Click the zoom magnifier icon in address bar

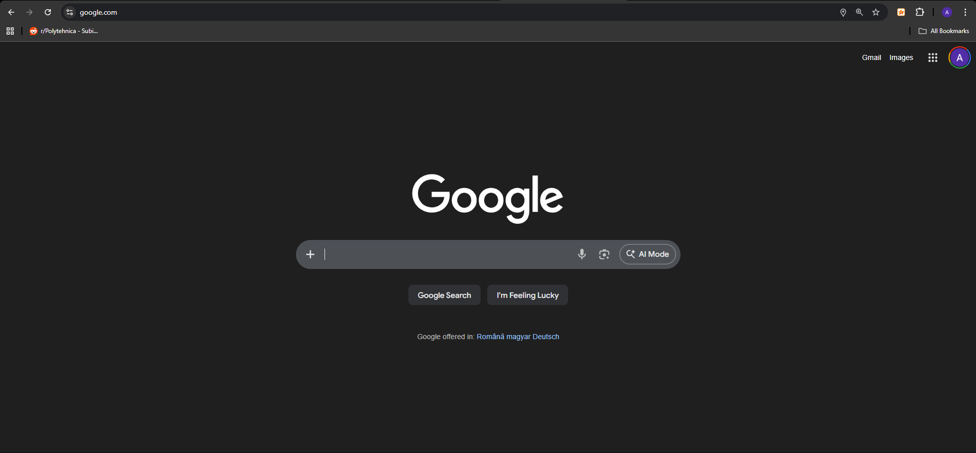[859, 12]
